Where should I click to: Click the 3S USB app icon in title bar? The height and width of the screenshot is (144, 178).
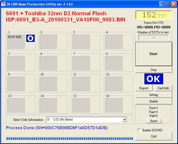coord(3,4)
